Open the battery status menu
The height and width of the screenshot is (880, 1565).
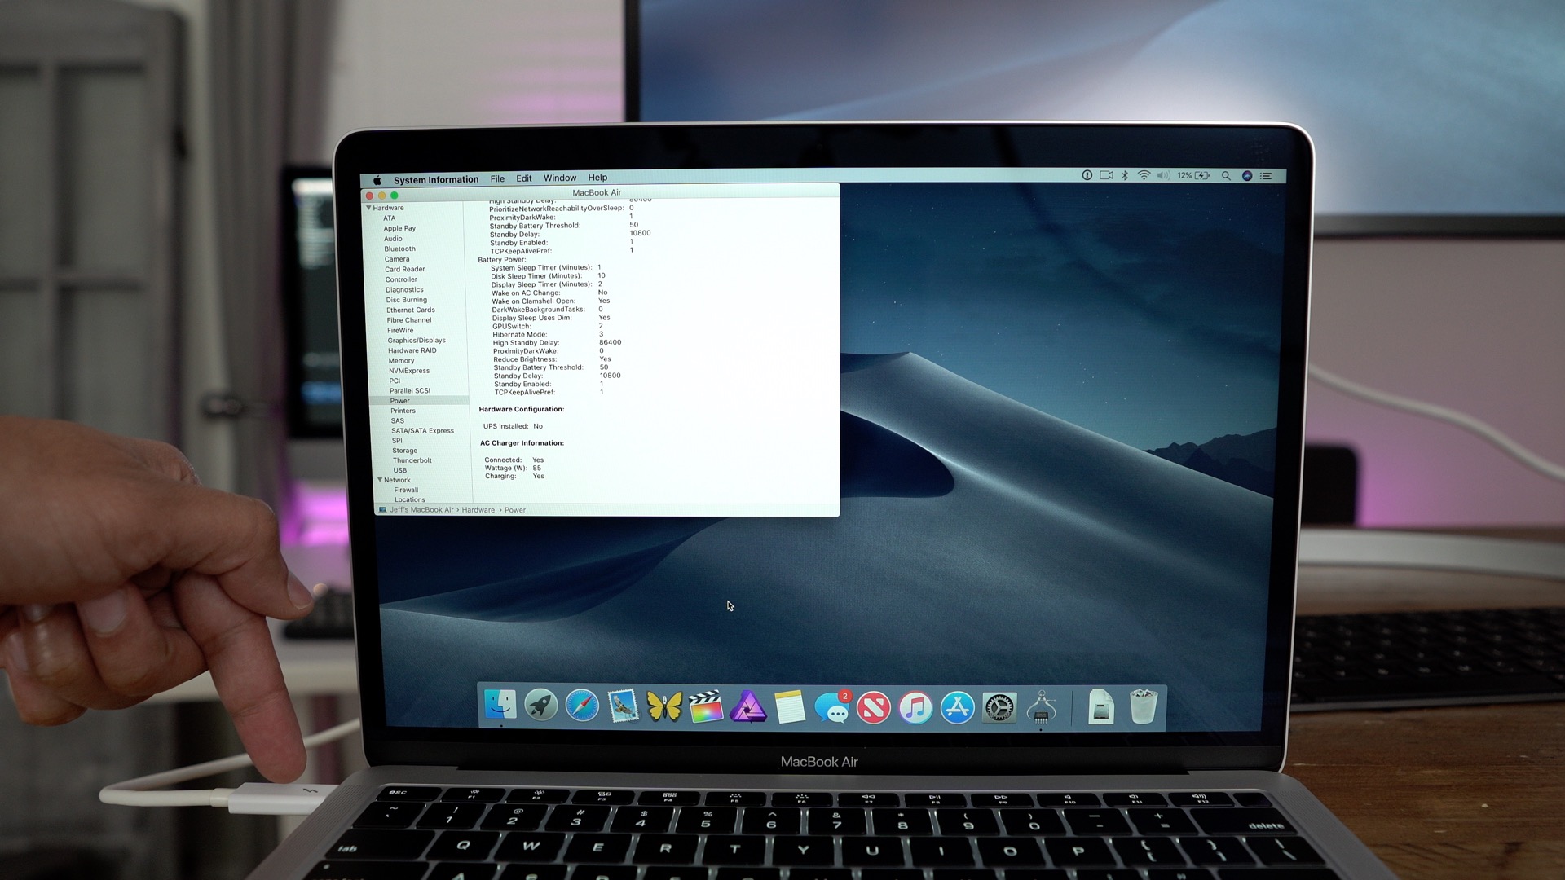pyautogui.click(x=1201, y=176)
